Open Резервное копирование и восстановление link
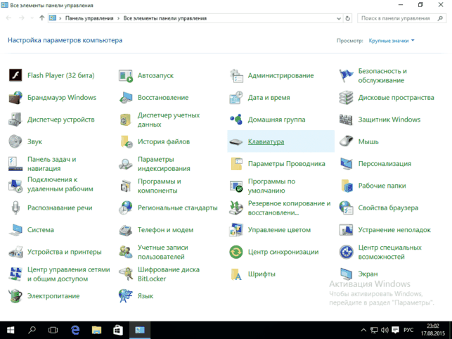 (289, 207)
